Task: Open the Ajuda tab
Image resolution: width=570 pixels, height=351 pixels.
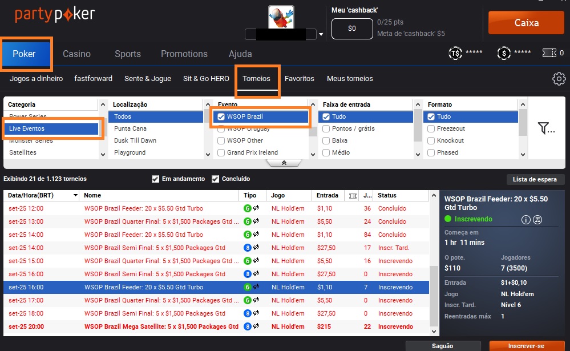Action: pos(240,54)
